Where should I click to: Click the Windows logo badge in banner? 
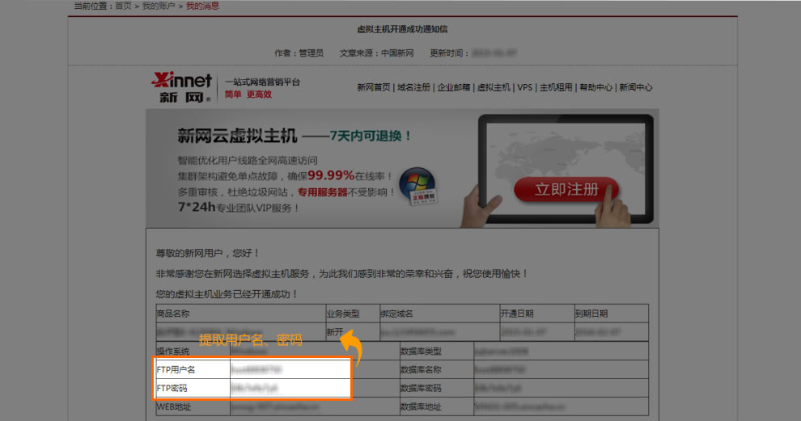click(418, 187)
